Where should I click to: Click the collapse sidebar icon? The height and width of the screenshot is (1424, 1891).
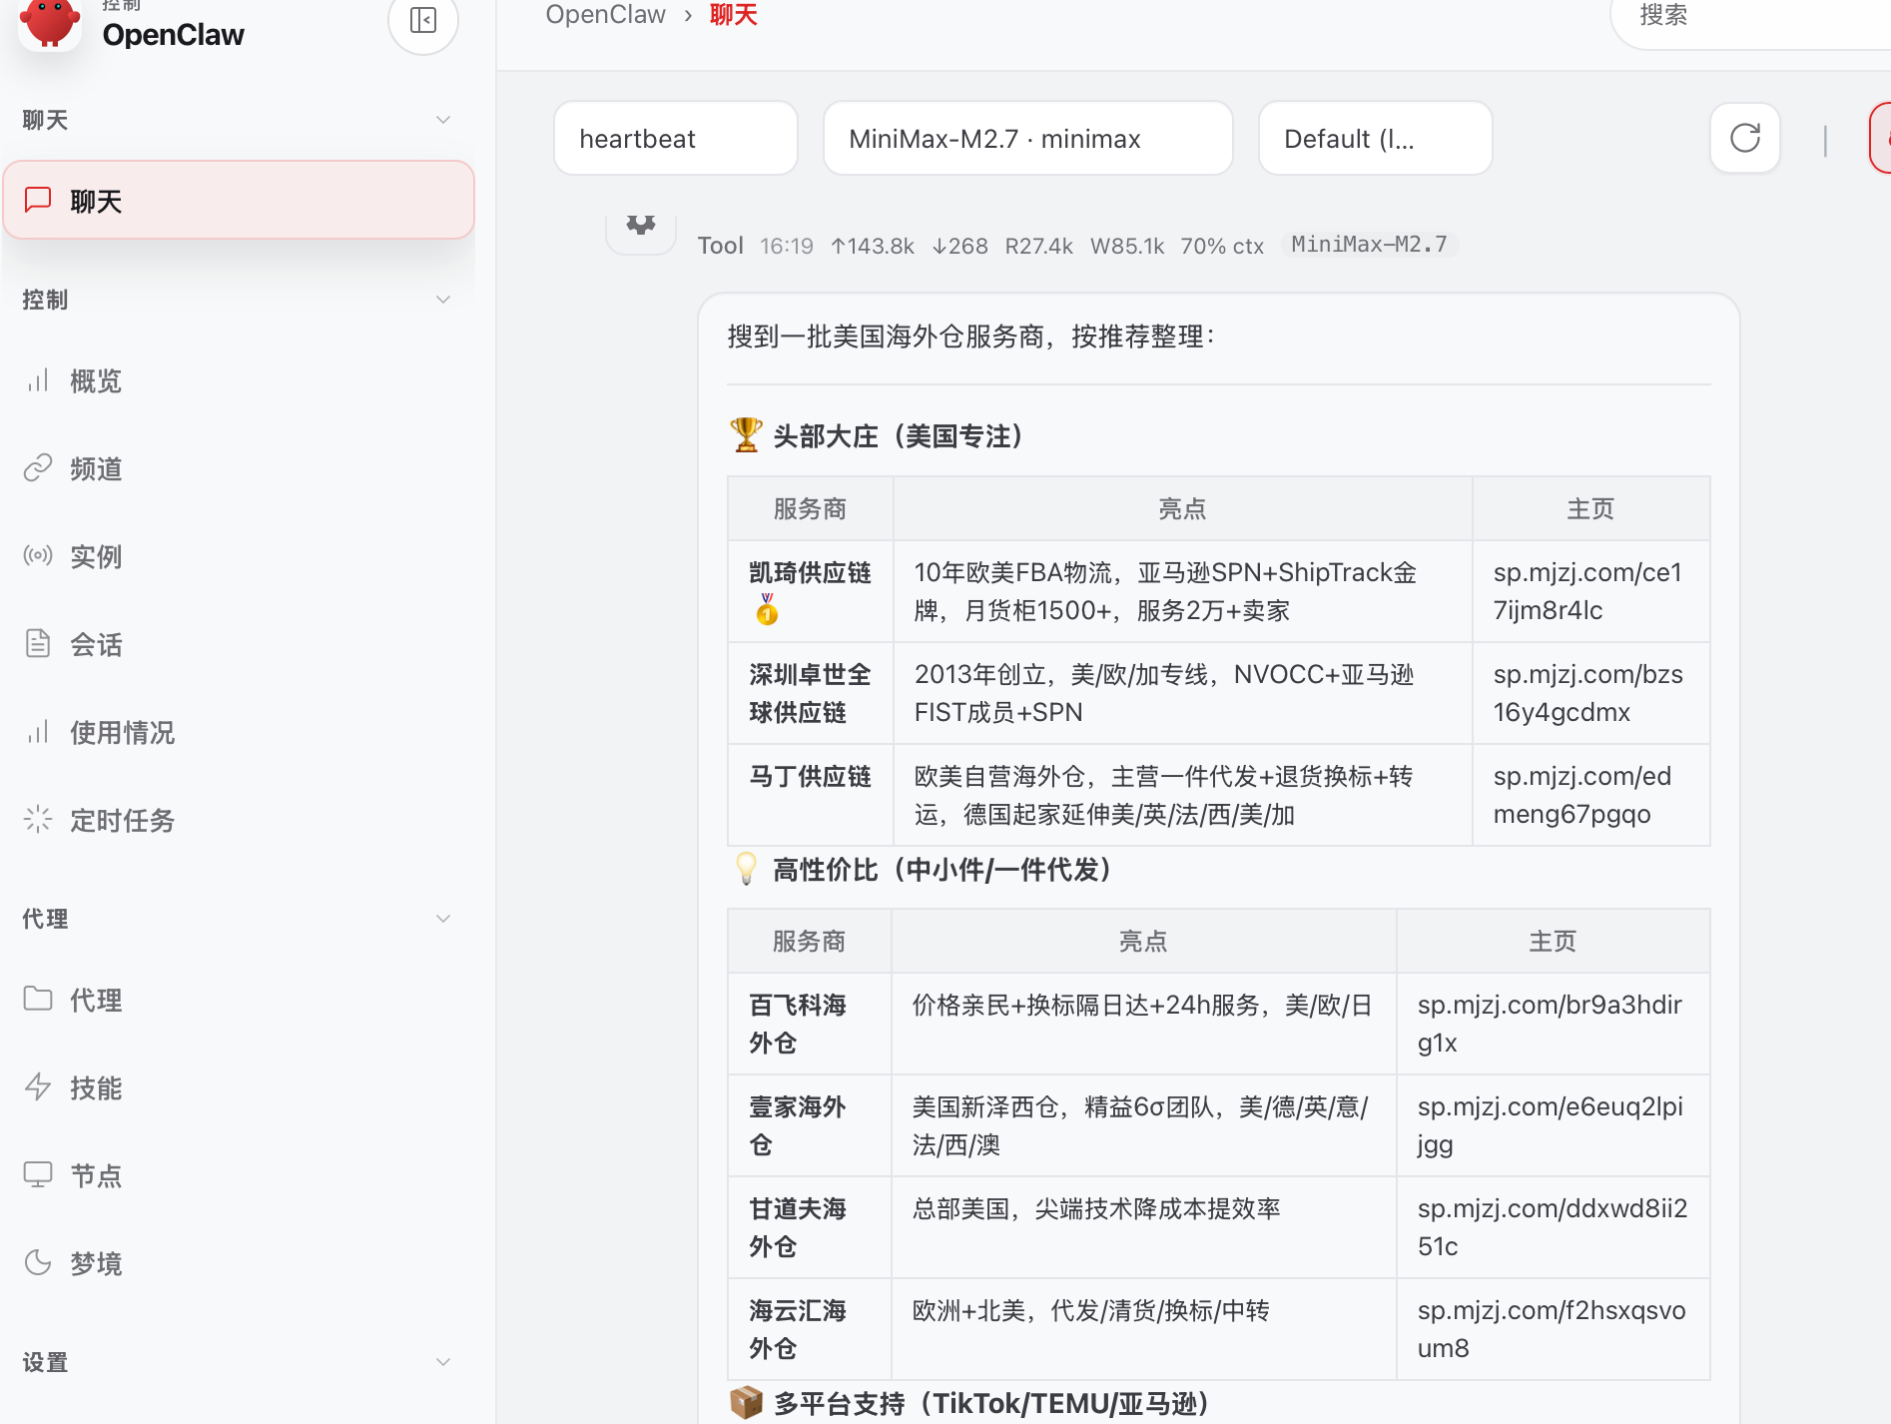(423, 20)
